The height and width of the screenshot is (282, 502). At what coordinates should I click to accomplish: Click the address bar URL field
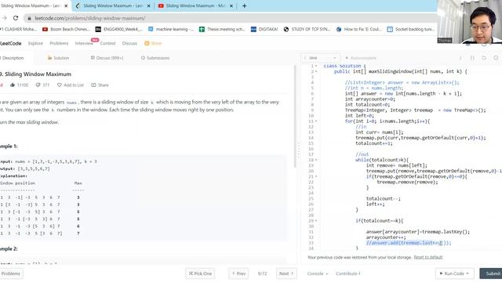click(231, 18)
